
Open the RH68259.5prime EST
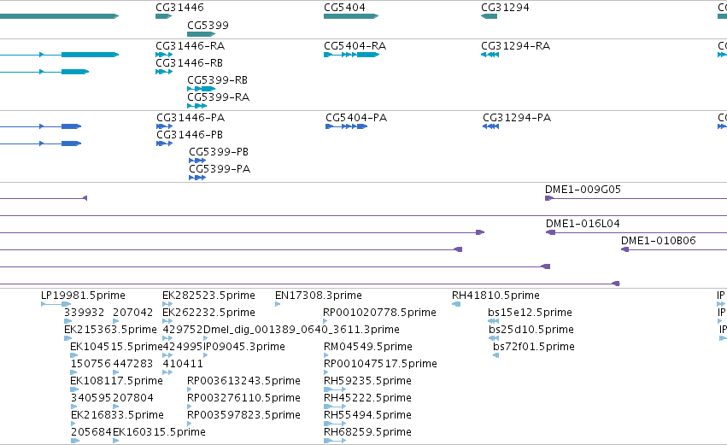335,442
